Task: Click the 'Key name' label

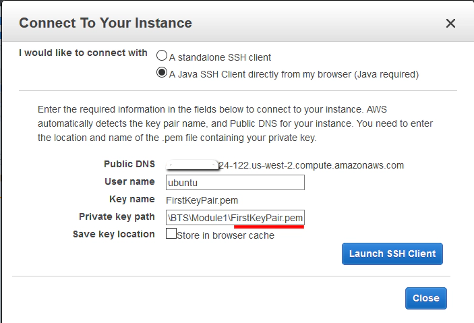Action: click(x=132, y=199)
